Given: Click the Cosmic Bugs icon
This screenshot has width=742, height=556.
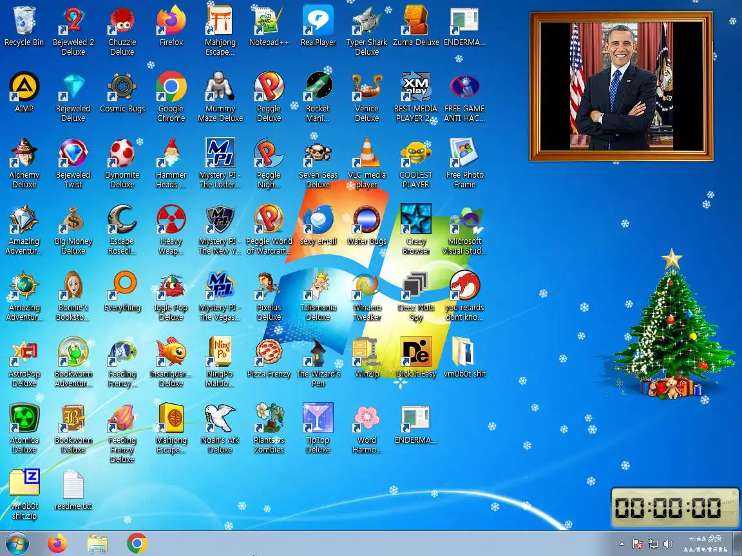Looking at the screenshot, I should pos(122,92).
